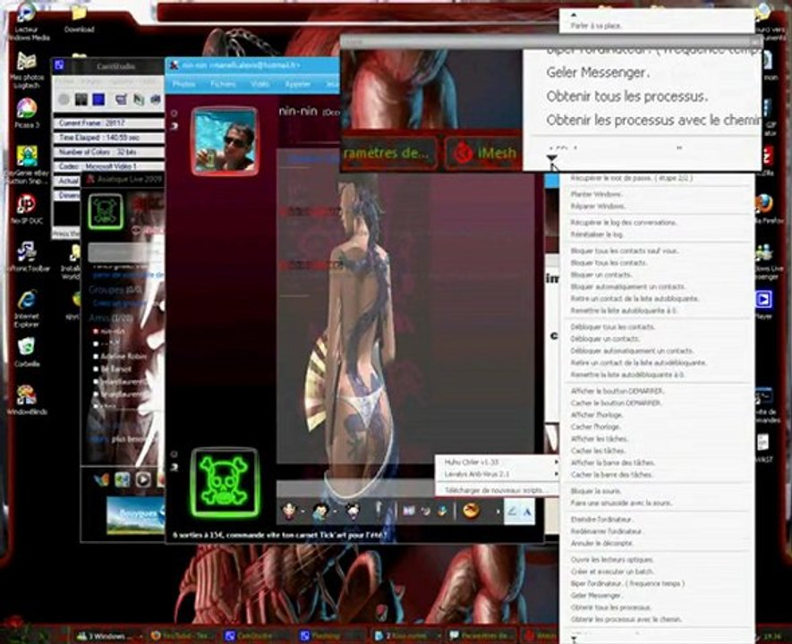
Task: Open submenu arrow of entry ending v1.33
Action: click(556, 462)
